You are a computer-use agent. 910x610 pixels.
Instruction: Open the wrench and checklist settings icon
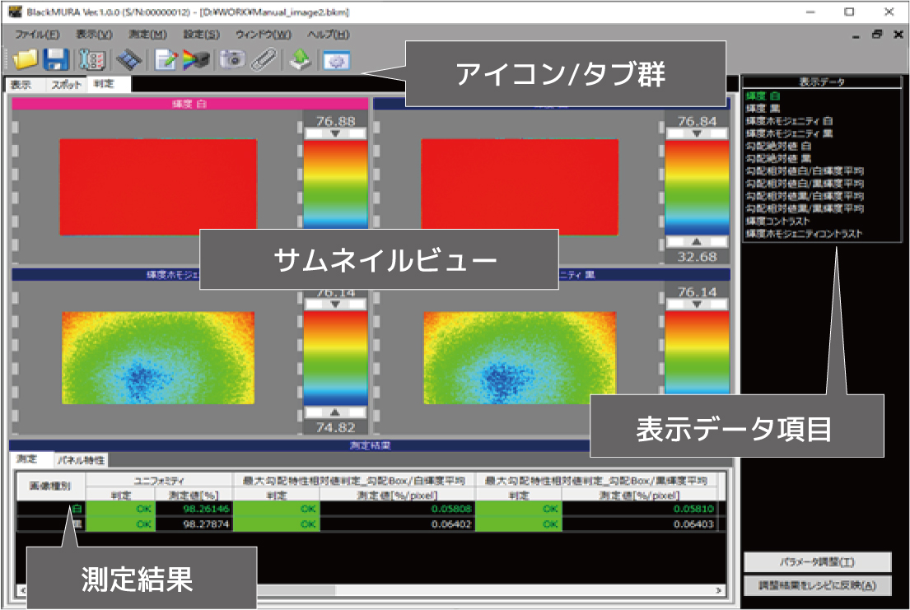coord(91,60)
